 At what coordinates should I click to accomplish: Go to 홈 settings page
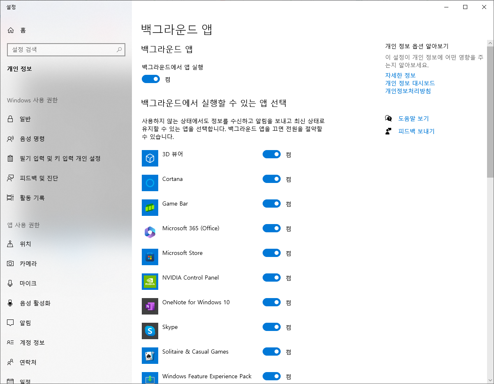[66, 30]
